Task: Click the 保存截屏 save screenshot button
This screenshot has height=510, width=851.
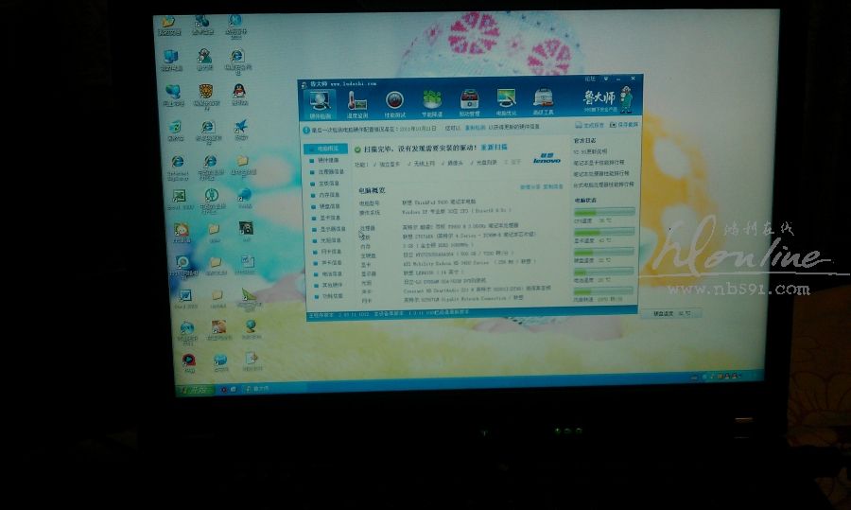Action: (626, 124)
